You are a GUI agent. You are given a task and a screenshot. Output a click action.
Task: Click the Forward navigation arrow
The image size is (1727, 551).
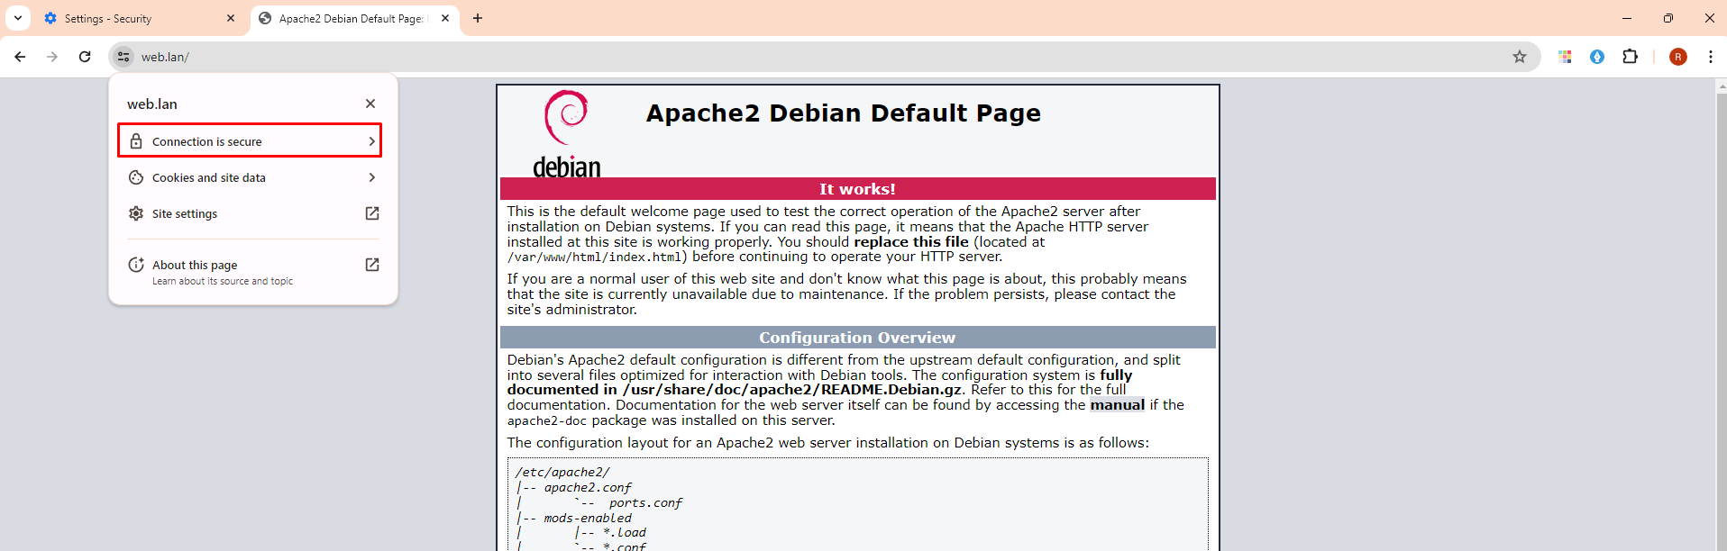pyautogui.click(x=52, y=57)
